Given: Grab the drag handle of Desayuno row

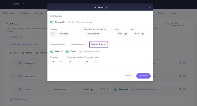Looking at the screenshot, I should click(x=13, y=64).
